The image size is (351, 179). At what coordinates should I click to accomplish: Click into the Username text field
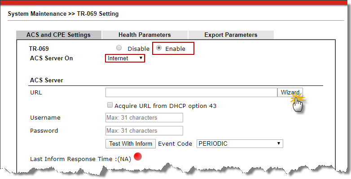[144, 117]
